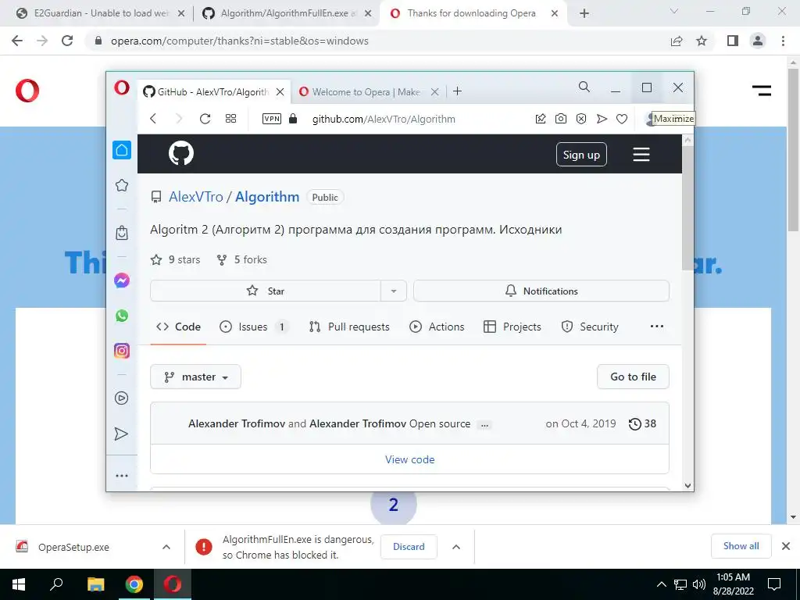Select the Issues tab
The height and width of the screenshot is (600, 800).
254,327
